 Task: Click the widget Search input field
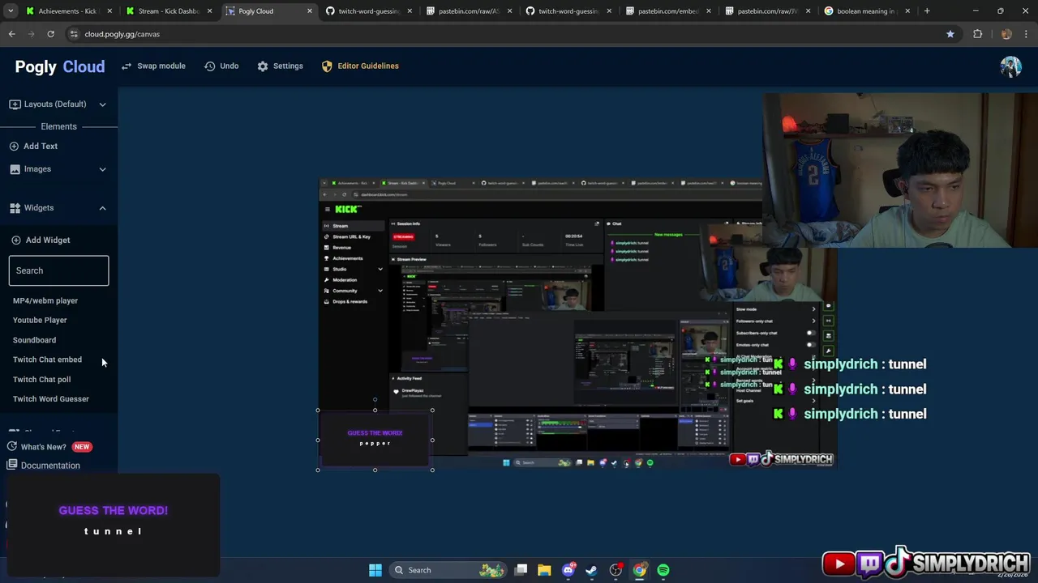pyautogui.click(x=58, y=270)
